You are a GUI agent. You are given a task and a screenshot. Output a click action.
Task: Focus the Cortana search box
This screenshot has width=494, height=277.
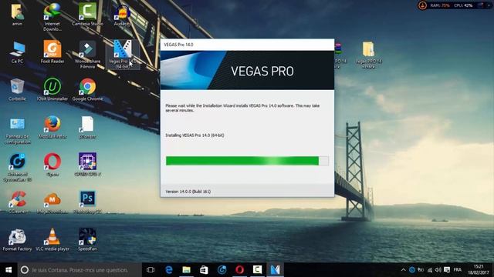click(x=80, y=270)
